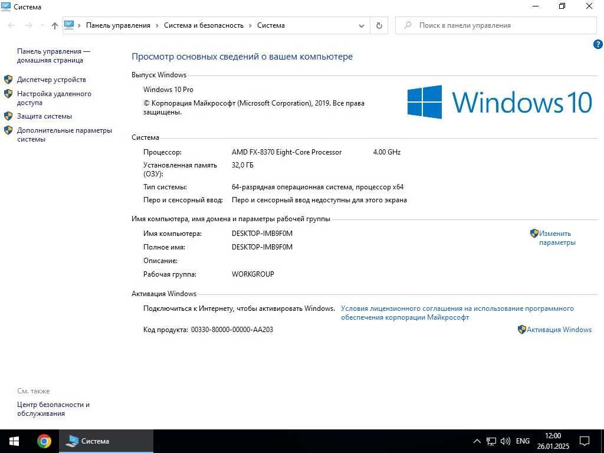
Task: Click the Система breadcrumb segment
Action: click(271, 25)
